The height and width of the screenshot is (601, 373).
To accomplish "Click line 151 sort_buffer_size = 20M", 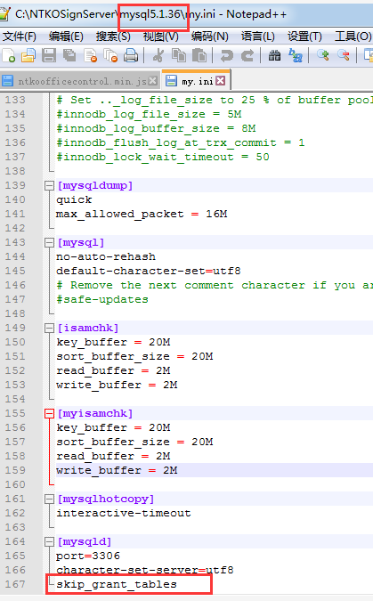I will coord(134,356).
